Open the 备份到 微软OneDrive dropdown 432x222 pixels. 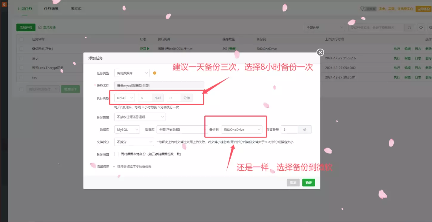(242, 129)
